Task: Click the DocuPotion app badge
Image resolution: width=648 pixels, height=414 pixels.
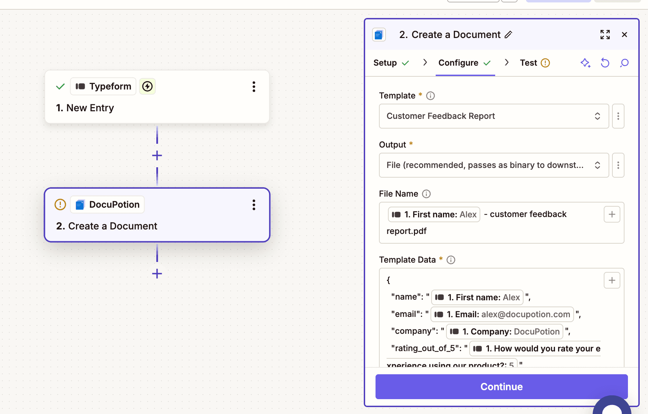Action: (x=107, y=205)
